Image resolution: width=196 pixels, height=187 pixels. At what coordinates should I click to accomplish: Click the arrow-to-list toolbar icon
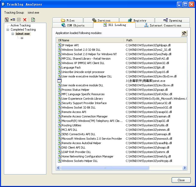click(x=13, y=20)
